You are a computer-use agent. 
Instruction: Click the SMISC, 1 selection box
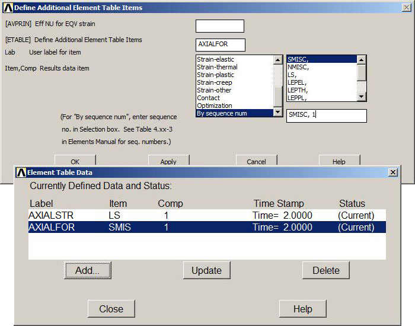click(326, 116)
